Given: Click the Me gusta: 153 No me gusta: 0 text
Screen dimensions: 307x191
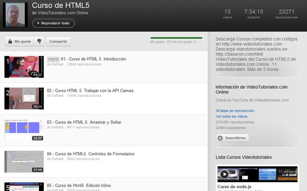Looking at the screenshot, I should tap(173, 42).
